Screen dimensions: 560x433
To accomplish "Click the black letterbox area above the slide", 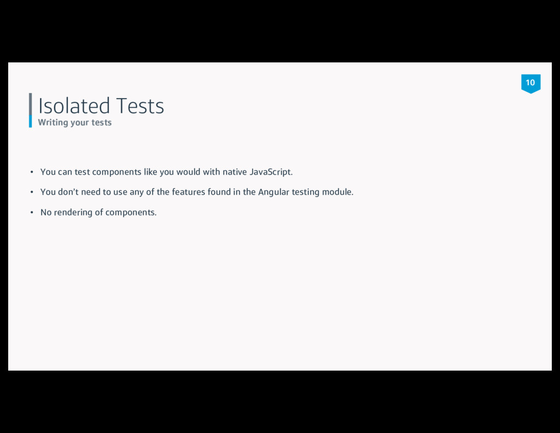I will pyautogui.click(x=280, y=31).
